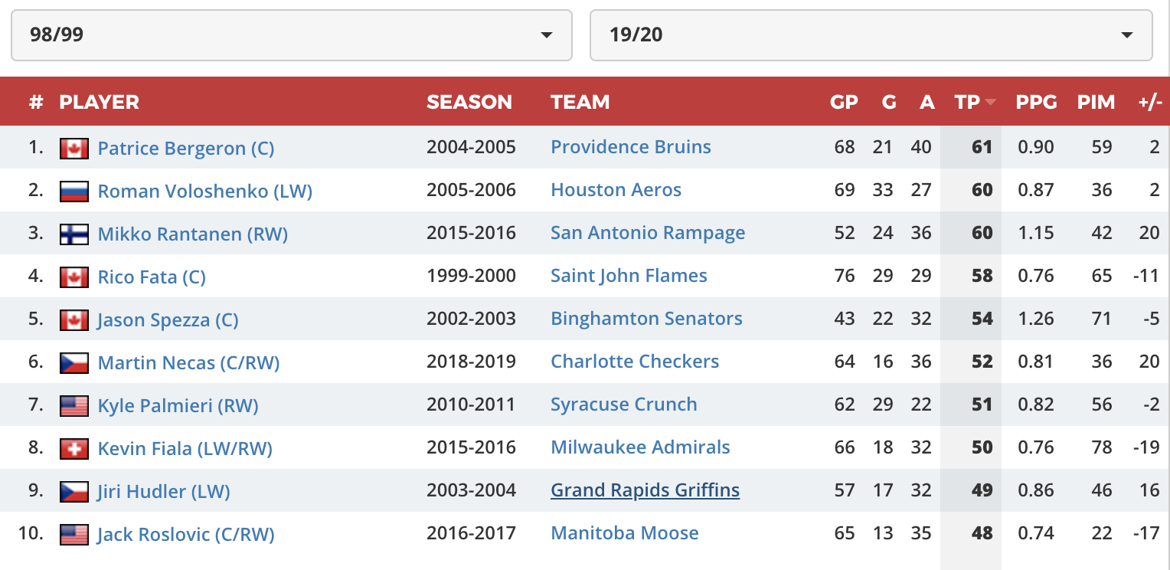Open Rico Fata's player profile
The height and width of the screenshot is (570, 1170).
point(152,277)
